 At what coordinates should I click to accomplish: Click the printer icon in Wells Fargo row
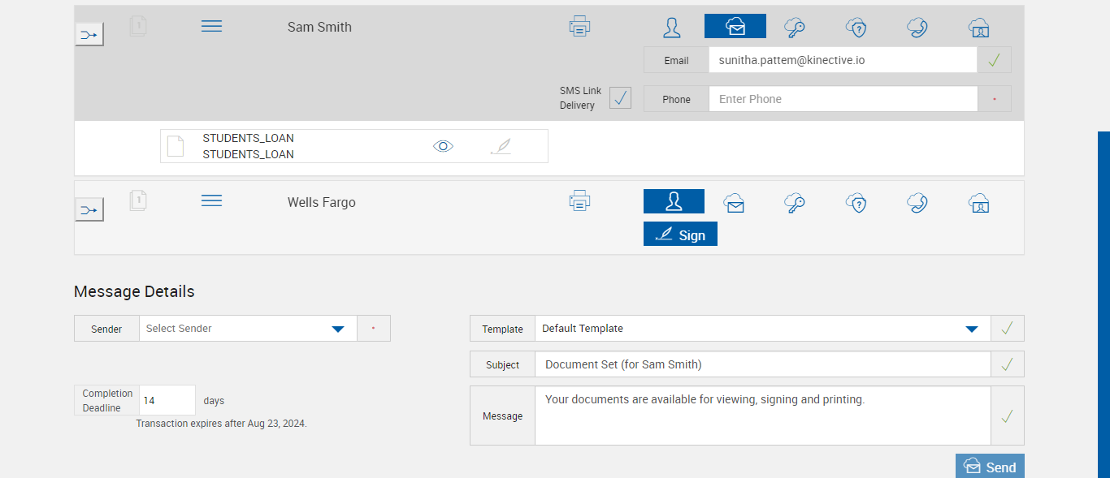579,200
